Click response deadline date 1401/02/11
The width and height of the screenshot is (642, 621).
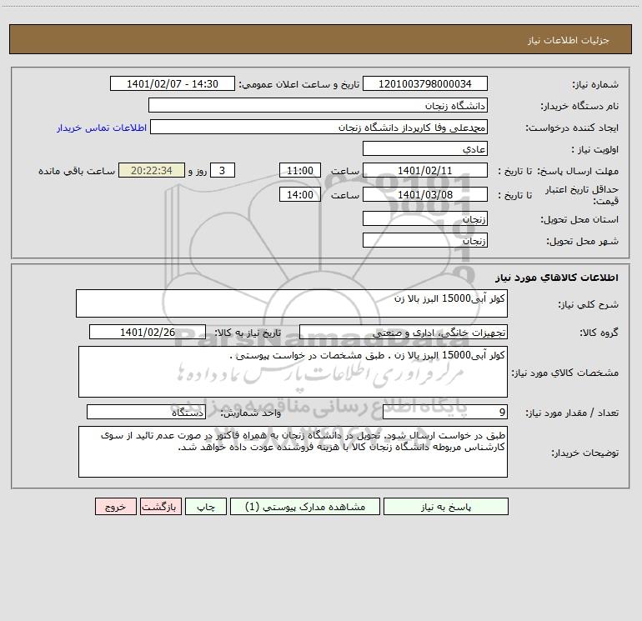click(425, 170)
